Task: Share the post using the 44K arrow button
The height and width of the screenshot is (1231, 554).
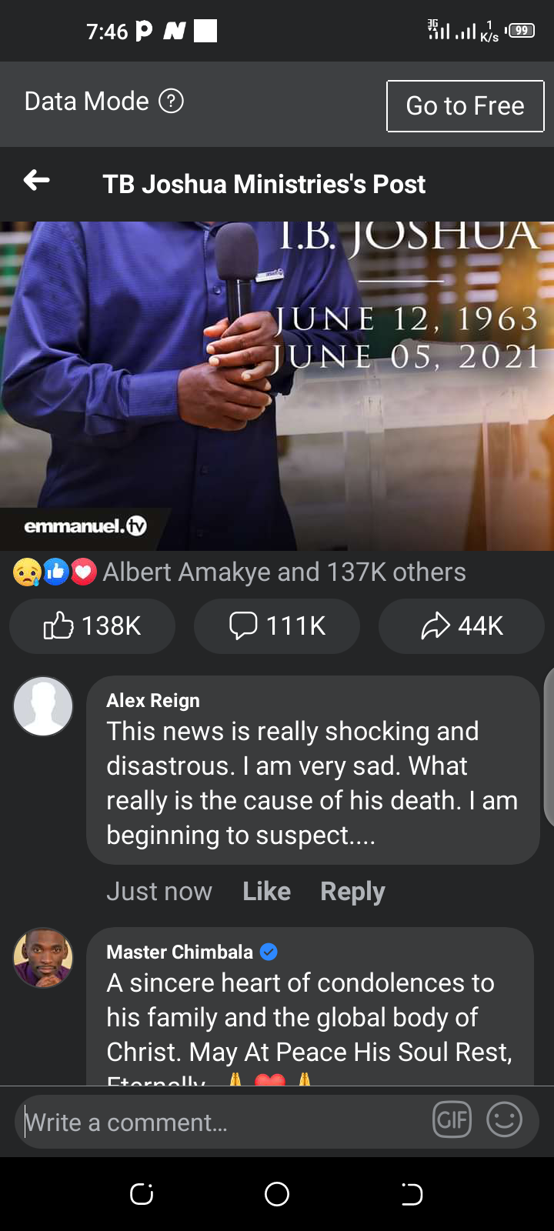Action: [x=462, y=626]
